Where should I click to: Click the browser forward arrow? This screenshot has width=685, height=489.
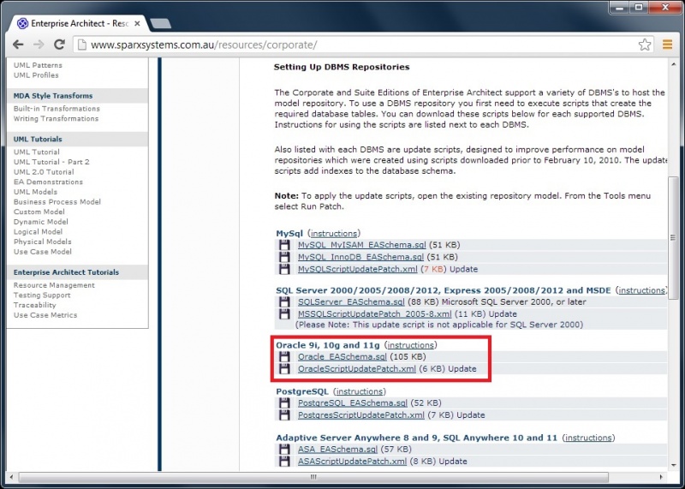point(39,45)
